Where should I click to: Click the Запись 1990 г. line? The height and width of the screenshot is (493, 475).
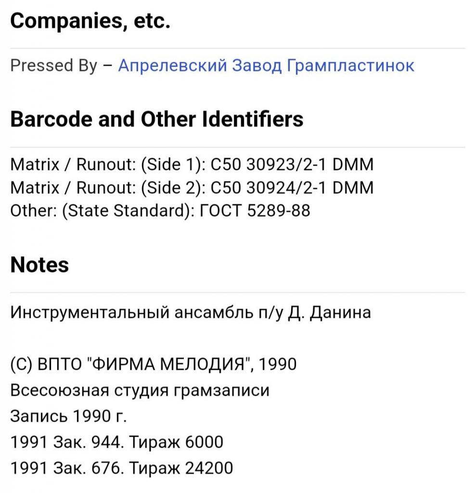click(x=68, y=416)
